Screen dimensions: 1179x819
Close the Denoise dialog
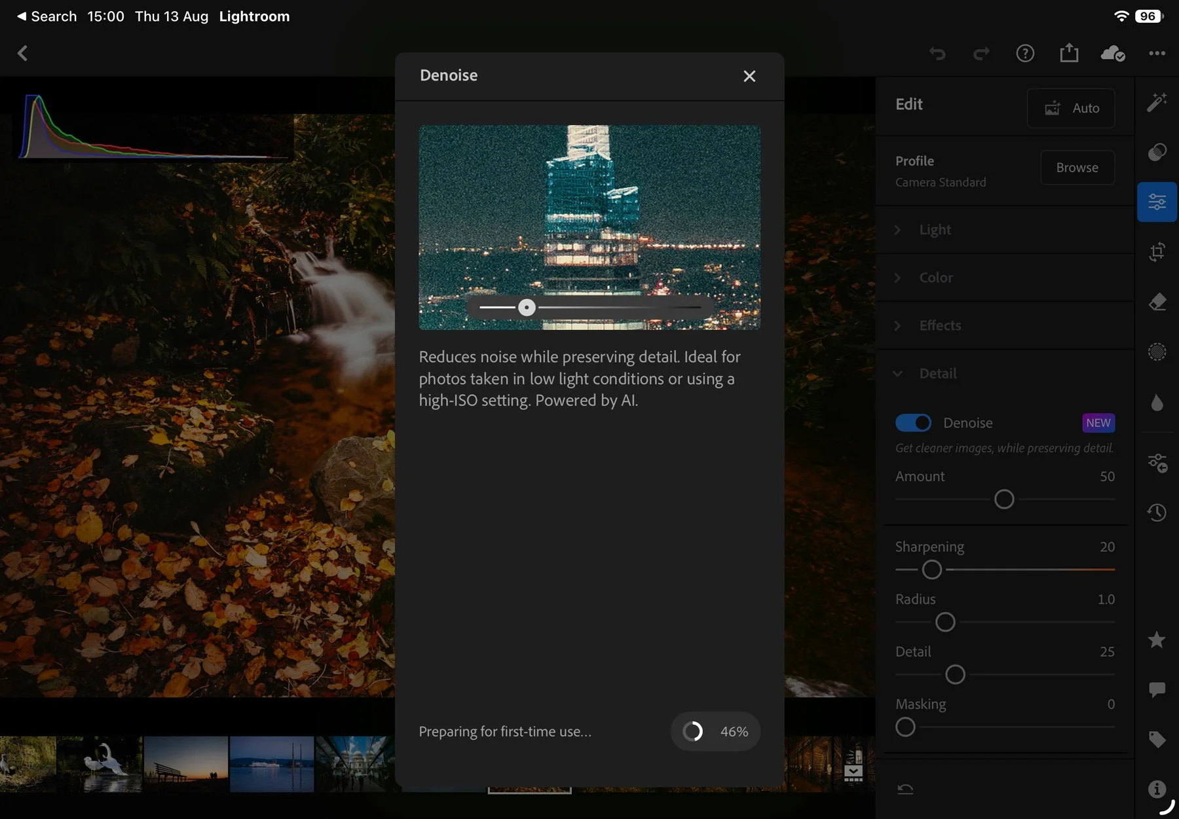(x=749, y=76)
